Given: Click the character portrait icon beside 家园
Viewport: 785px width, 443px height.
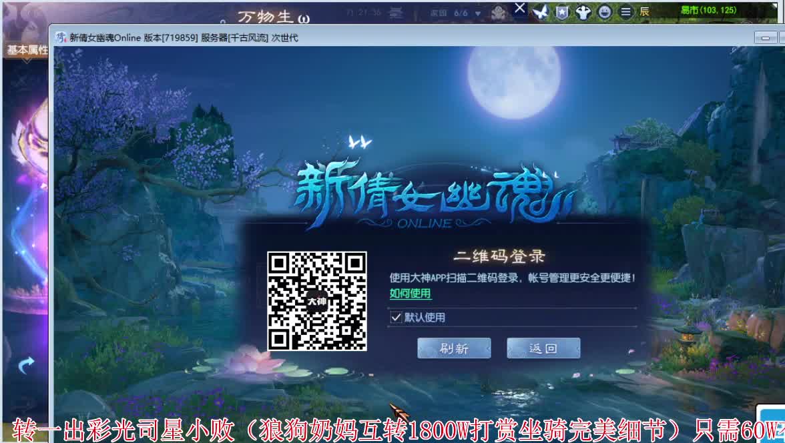Looking at the screenshot, I should [499, 12].
